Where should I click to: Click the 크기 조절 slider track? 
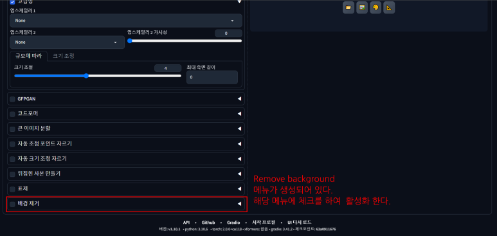(98, 76)
